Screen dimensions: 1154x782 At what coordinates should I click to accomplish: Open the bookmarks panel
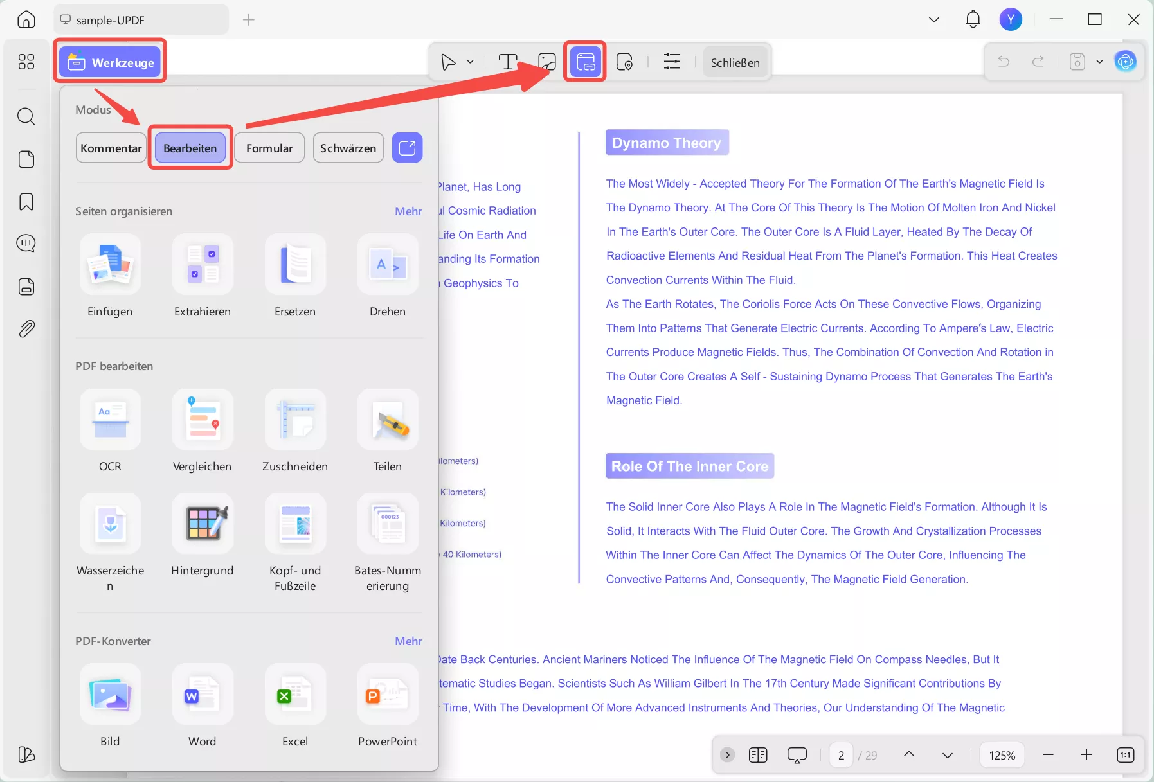26,202
